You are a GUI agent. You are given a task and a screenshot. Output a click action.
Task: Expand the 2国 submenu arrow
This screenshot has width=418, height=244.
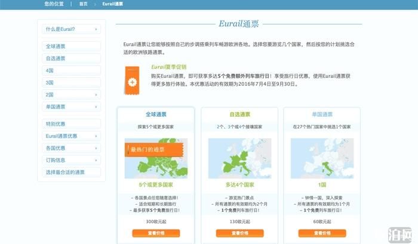coord(96,95)
